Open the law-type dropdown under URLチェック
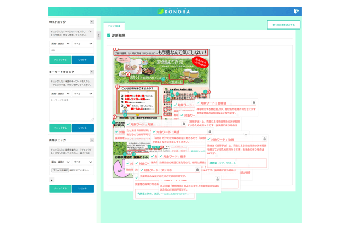Screen dimensions: 350x230 click(60, 44)
